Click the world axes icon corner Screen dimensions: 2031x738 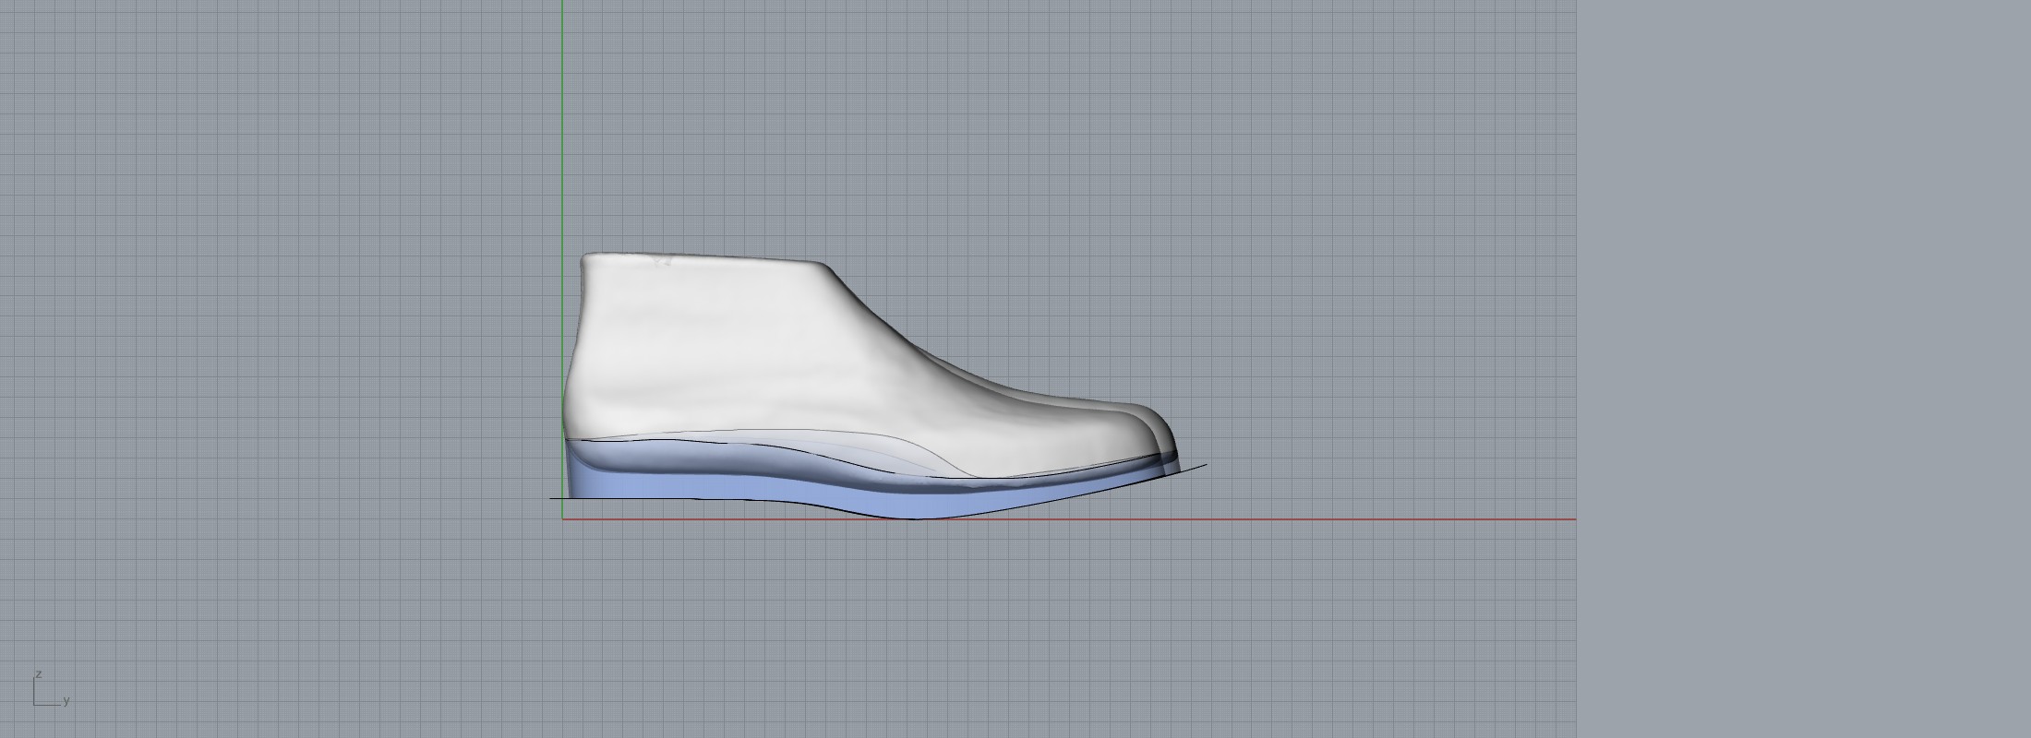pyautogui.click(x=35, y=705)
